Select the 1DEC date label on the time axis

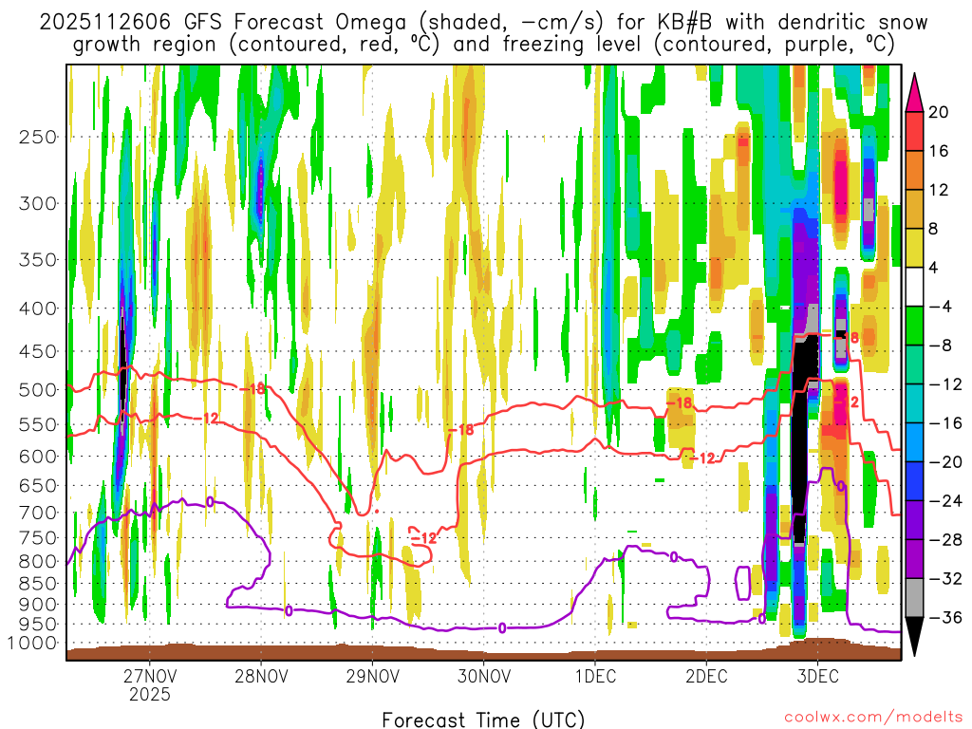pyautogui.click(x=595, y=676)
